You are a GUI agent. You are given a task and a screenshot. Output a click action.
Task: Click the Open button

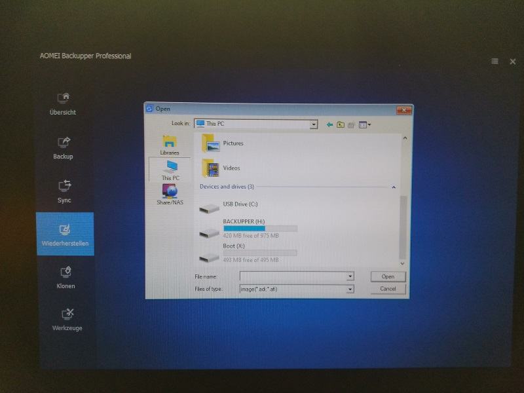(x=388, y=276)
